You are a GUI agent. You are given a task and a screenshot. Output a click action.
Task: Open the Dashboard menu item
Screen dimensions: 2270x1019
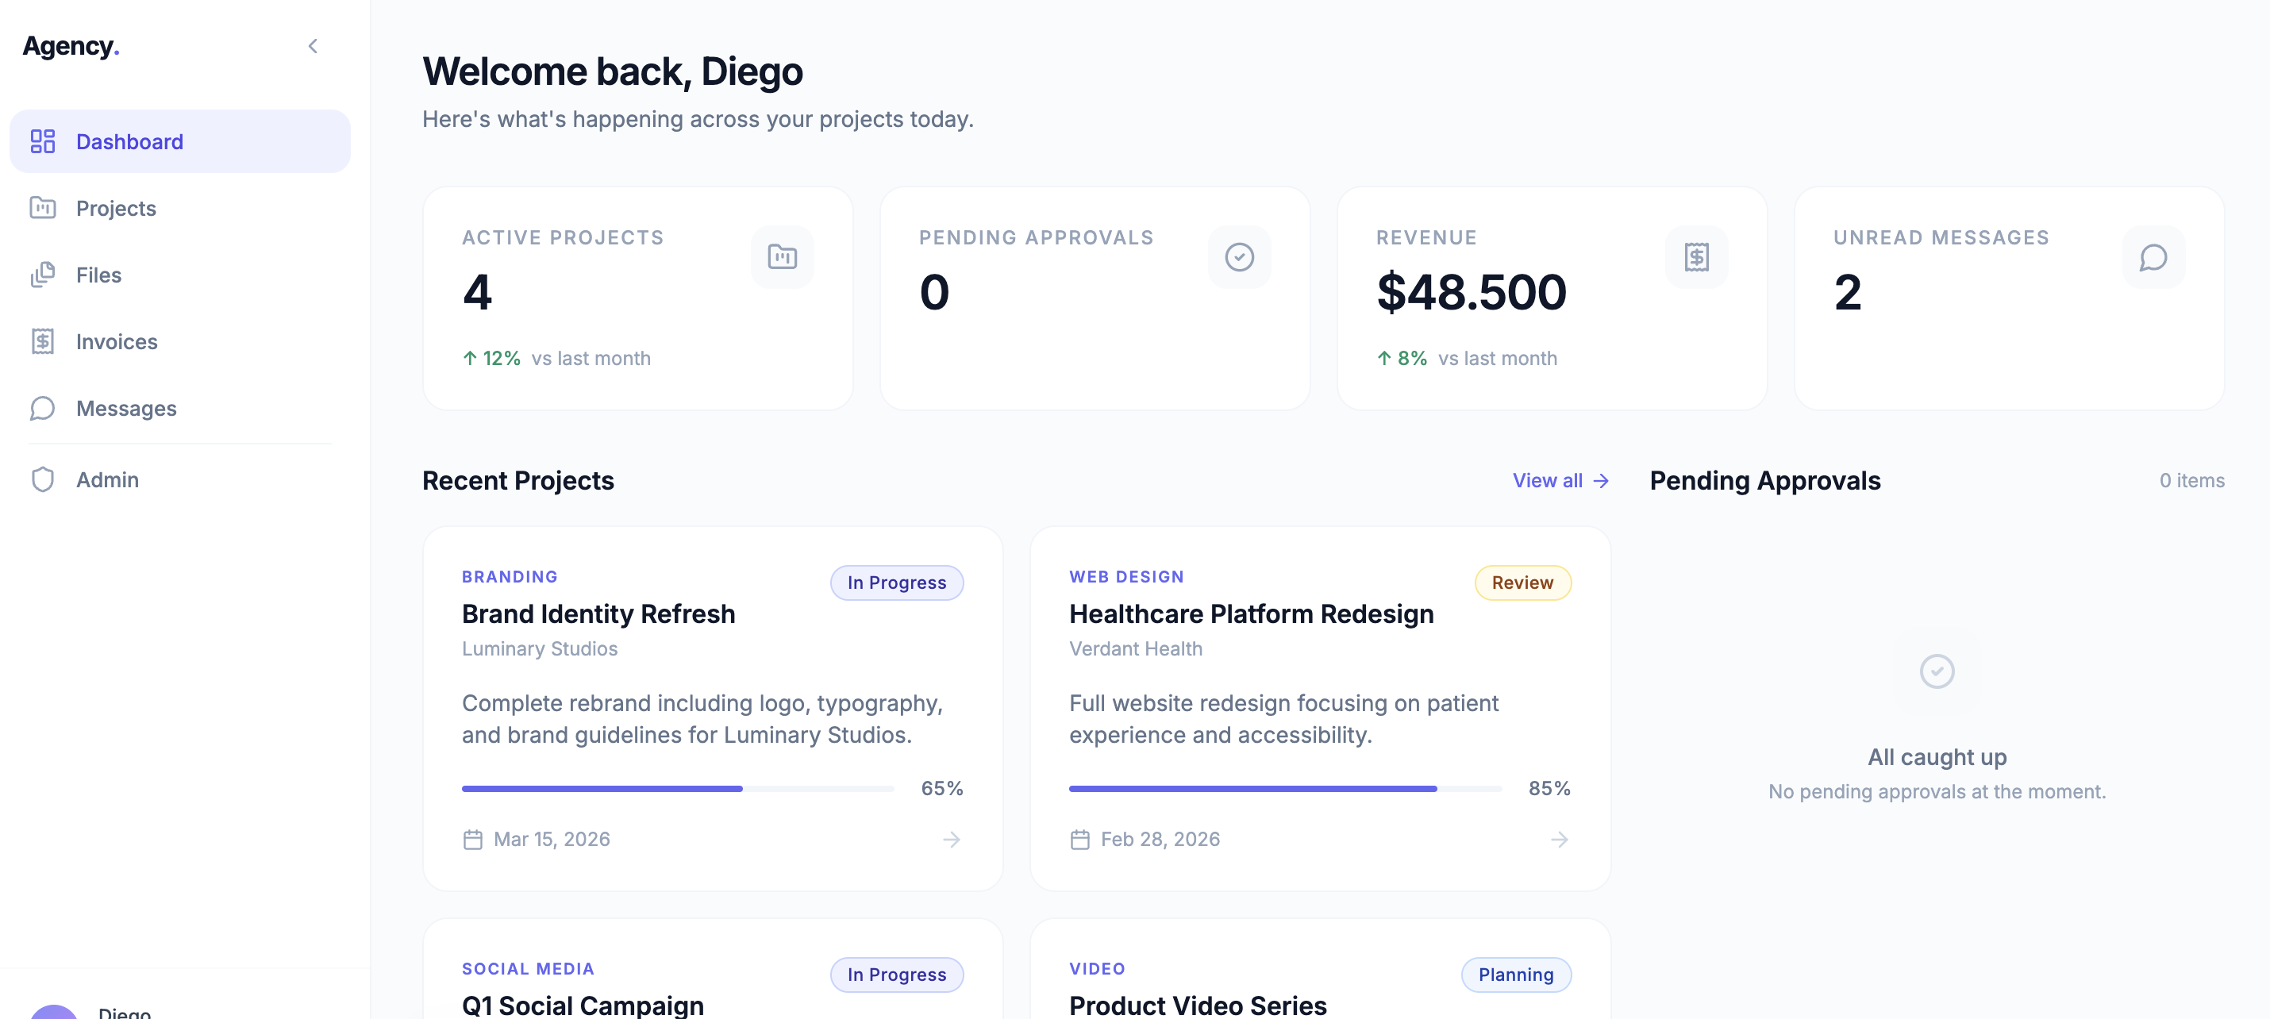click(x=179, y=141)
